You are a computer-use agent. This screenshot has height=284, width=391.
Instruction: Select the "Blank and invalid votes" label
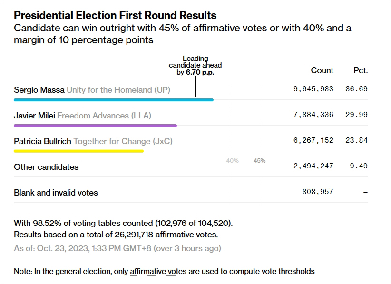coord(56,193)
